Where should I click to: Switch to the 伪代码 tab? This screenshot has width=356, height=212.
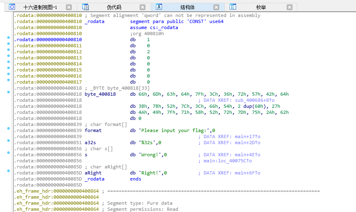click(x=114, y=7)
